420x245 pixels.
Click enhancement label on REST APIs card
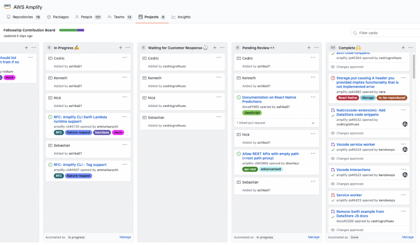271,169
